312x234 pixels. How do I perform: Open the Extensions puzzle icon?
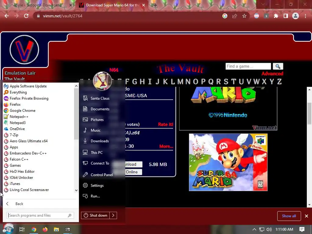[x=276, y=16]
